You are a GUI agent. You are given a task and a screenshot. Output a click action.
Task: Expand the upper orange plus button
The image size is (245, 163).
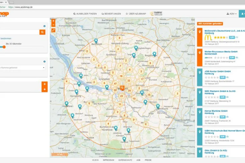point(45,84)
